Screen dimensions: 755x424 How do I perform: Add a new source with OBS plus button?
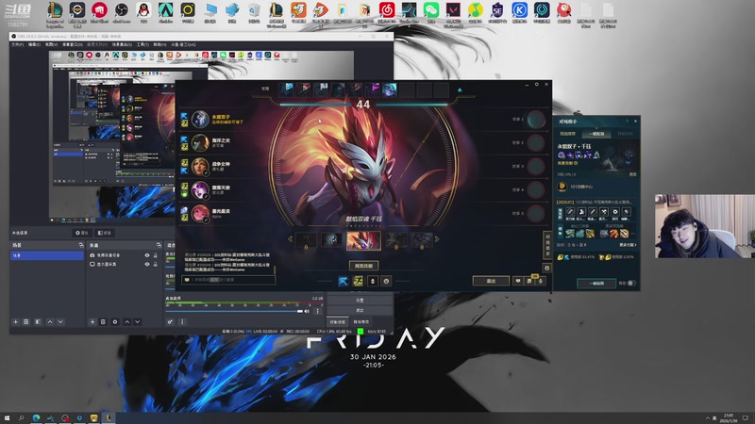(x=92, y=321)
